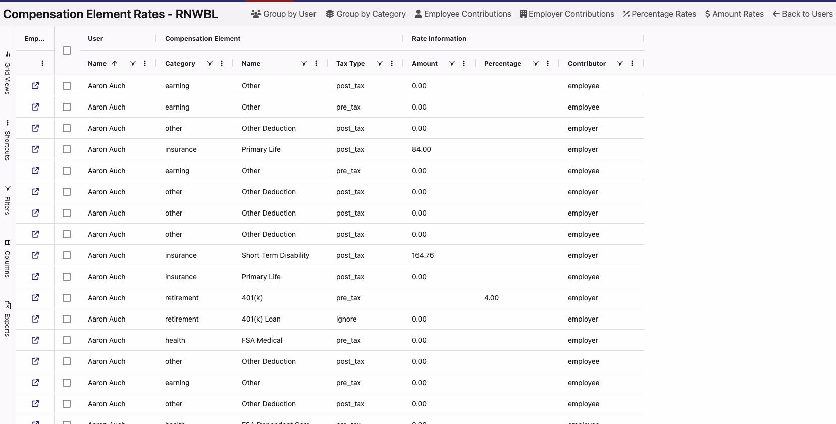Open record link for FSA Medical row
Viewport: 836px width, 424px height.
pos(35,340)
